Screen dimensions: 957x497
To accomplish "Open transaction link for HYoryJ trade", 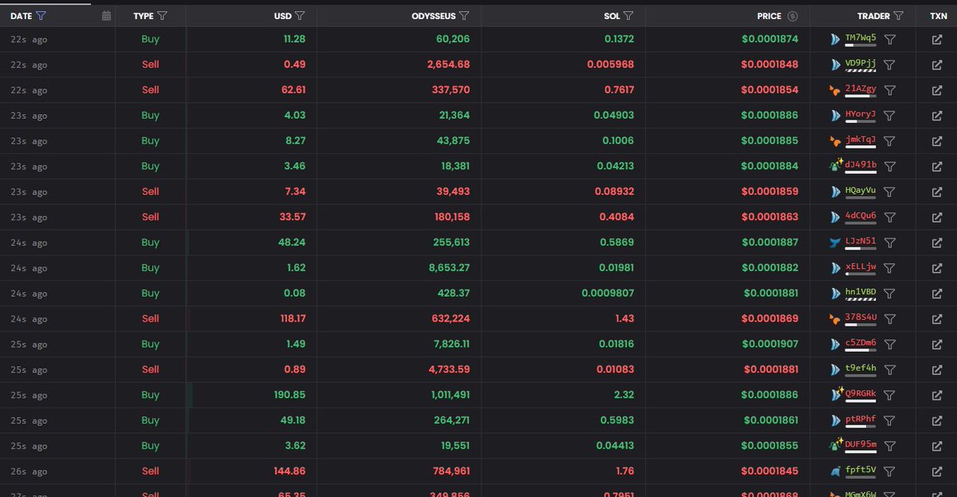I will coord(937,116).
